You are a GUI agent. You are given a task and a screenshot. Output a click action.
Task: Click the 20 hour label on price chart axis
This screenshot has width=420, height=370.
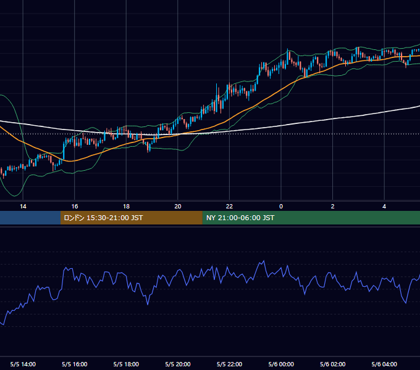pos(178,207)
